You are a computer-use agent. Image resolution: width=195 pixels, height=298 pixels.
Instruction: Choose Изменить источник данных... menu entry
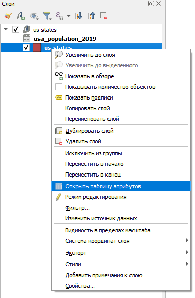tap(121, 218)
